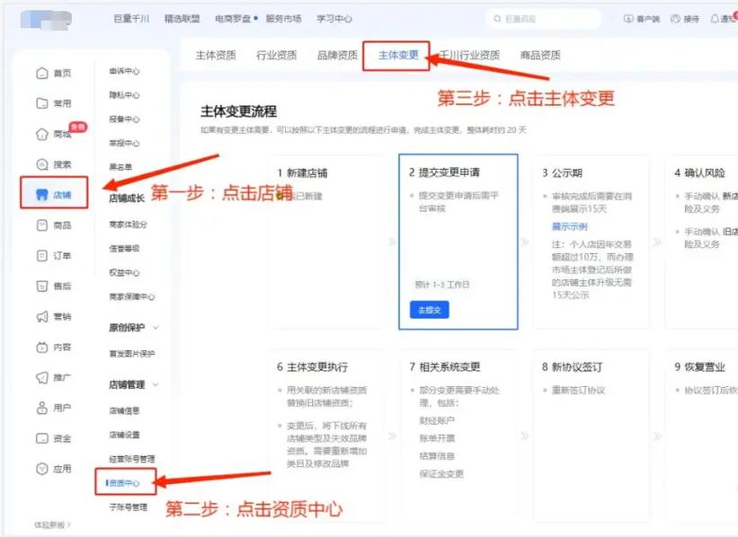
Task: Open the 订单 orders icon
Action: click(x=42, y=256)
